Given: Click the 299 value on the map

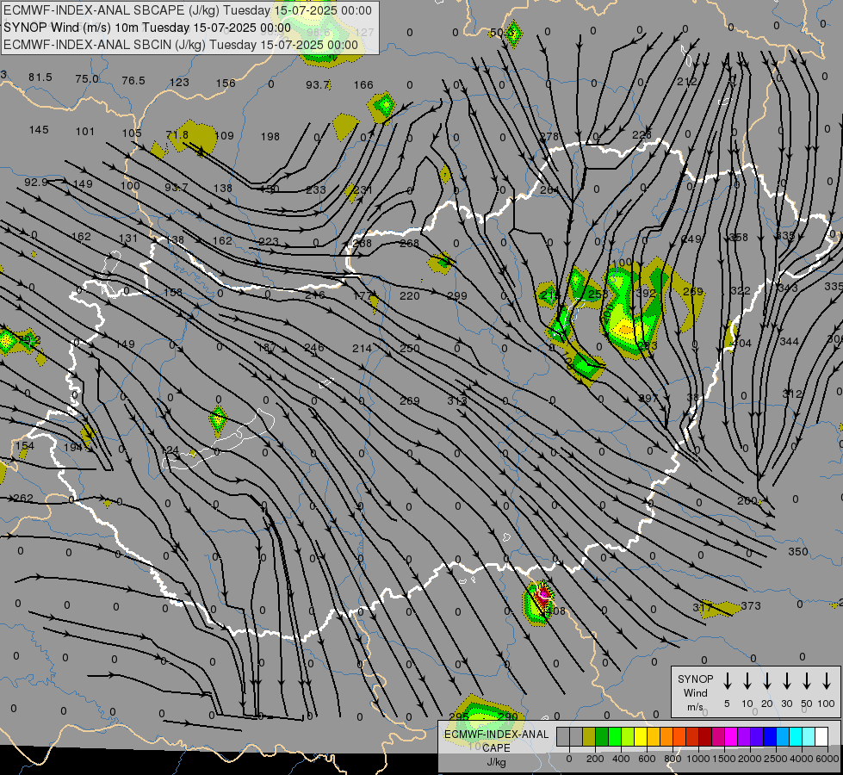Looking at the screenshot, I should (457, 296).
